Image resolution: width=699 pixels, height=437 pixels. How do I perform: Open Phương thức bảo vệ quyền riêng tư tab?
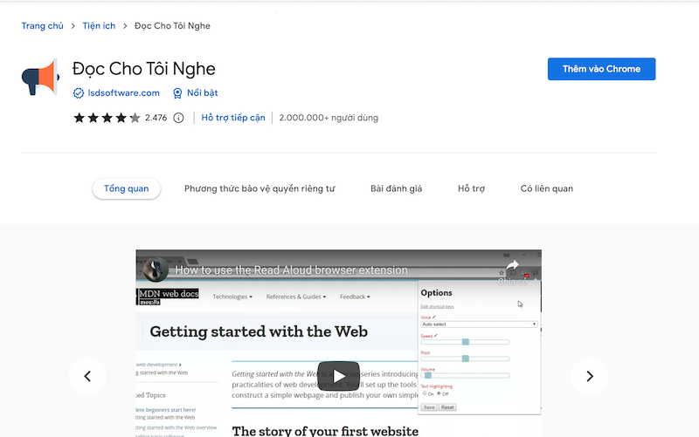(260, 188)
